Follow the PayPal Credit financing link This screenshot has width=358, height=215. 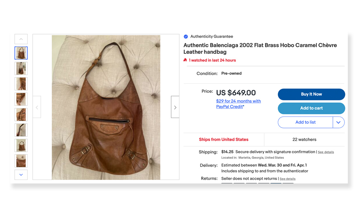tap(238, 104)
